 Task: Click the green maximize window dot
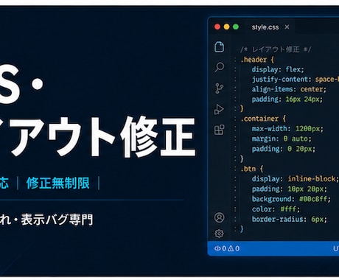(236, 27)
